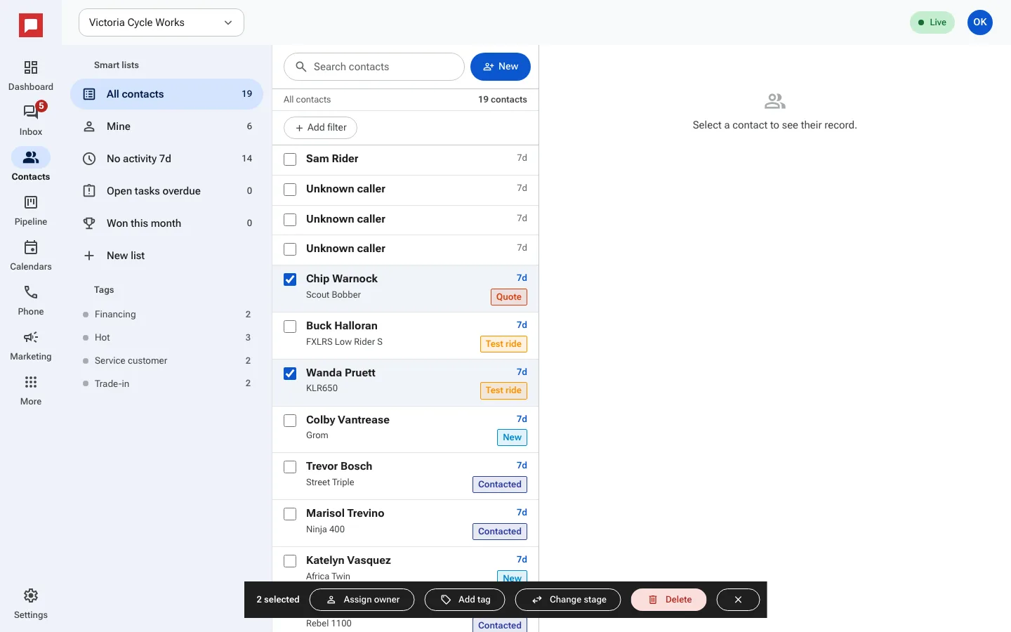Delete the selected contacts
Image resolution: width=1011 pixels, height=632 pixels.
click(669, 600)
